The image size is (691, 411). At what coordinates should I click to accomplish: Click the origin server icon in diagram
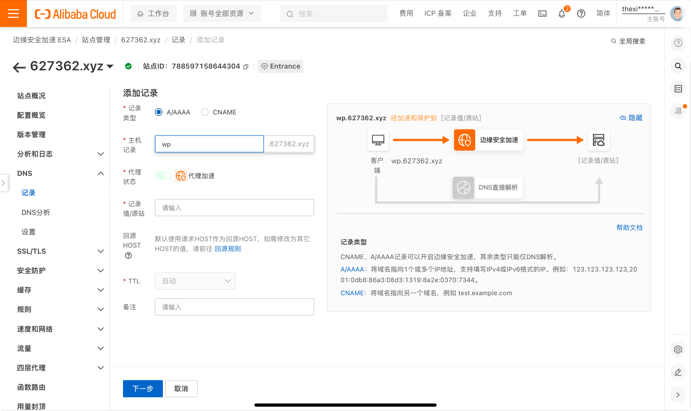click(x=598, y=140)
